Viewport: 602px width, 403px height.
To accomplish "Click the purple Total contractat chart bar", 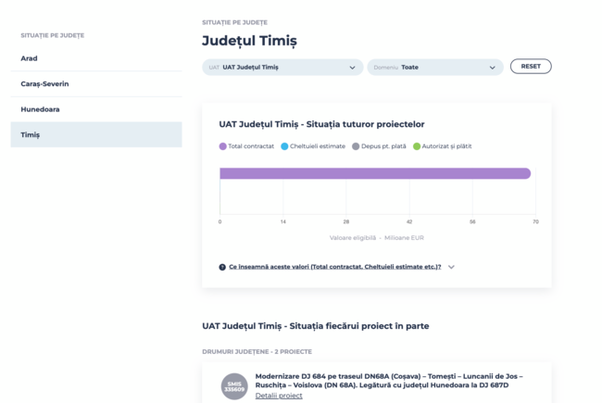I will pyautogui.click(x=374, y=173).
